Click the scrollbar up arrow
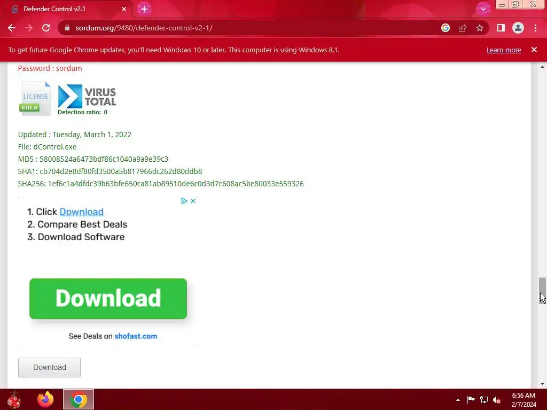Screen dimensions: 547x410 [x=542, y=67]
